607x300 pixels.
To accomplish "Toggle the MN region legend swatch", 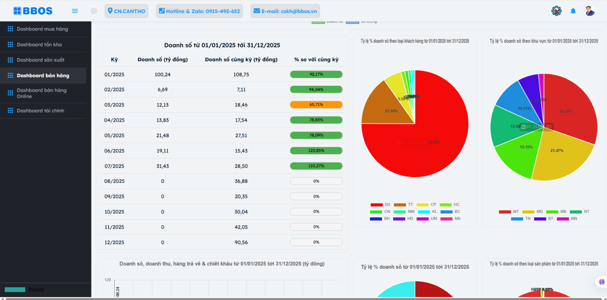I will [563, 219].
